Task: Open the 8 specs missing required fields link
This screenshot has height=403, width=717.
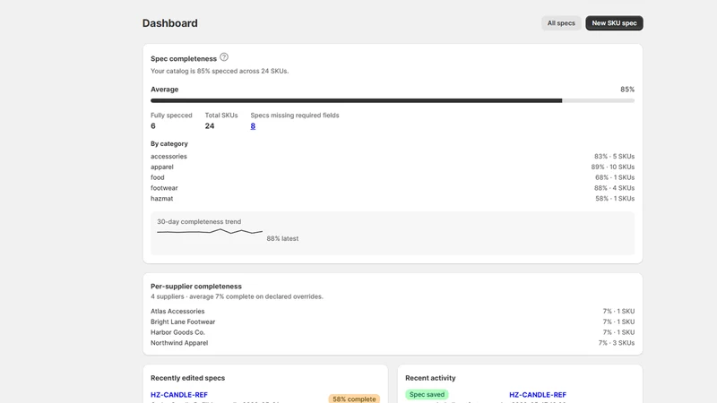Action: coord(253,126)
